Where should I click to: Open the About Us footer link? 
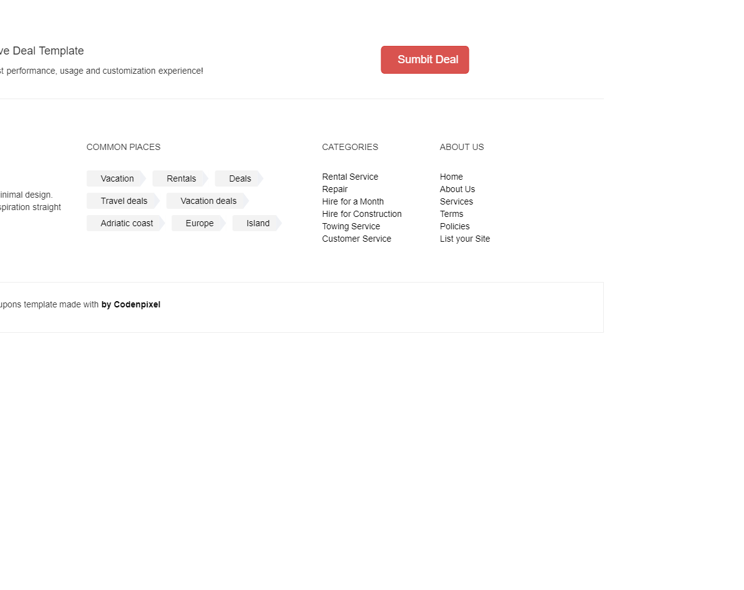(457, 189)
